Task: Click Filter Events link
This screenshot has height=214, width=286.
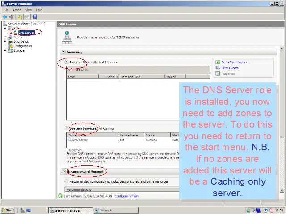Action: coord(230,68)
